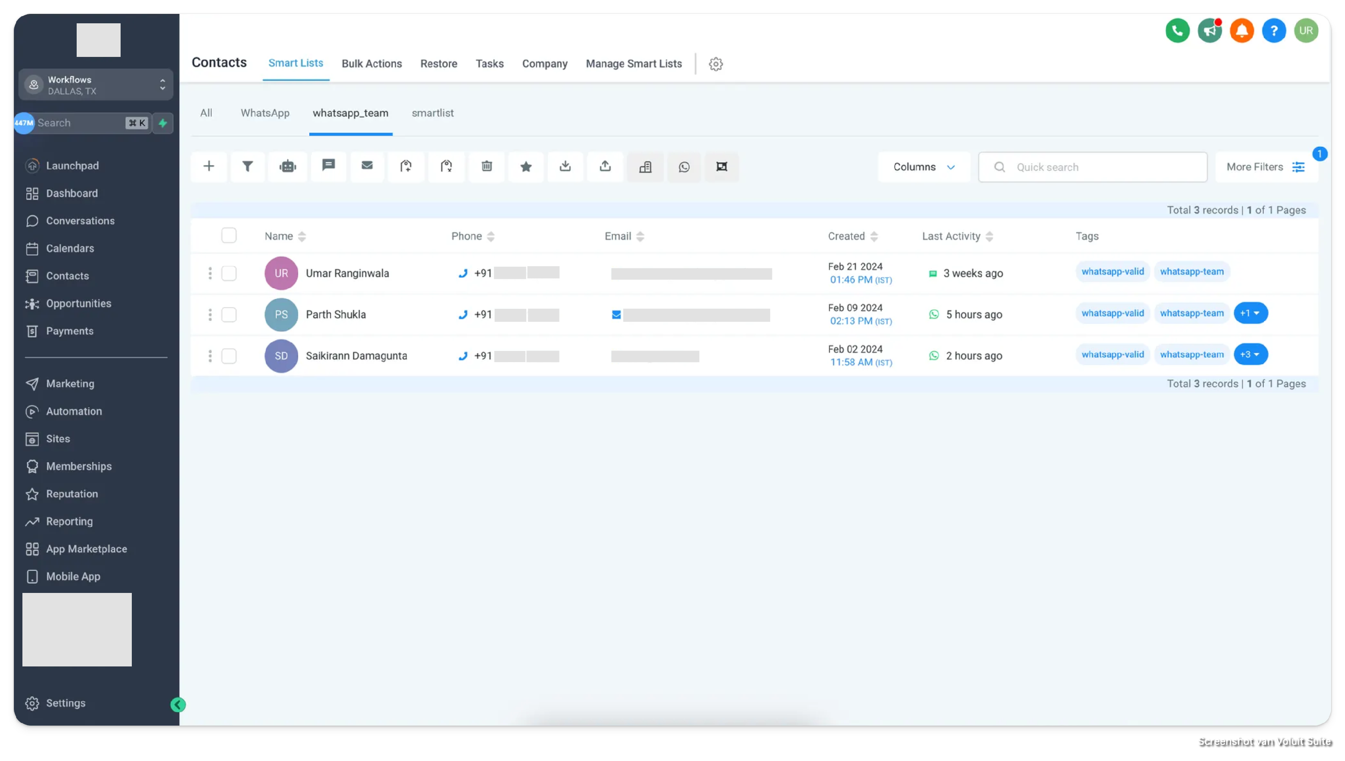Click the add contact plus icon

208,167
